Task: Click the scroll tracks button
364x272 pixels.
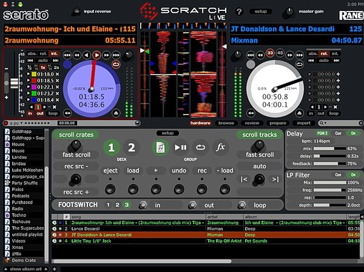Action: coord(259,134)
